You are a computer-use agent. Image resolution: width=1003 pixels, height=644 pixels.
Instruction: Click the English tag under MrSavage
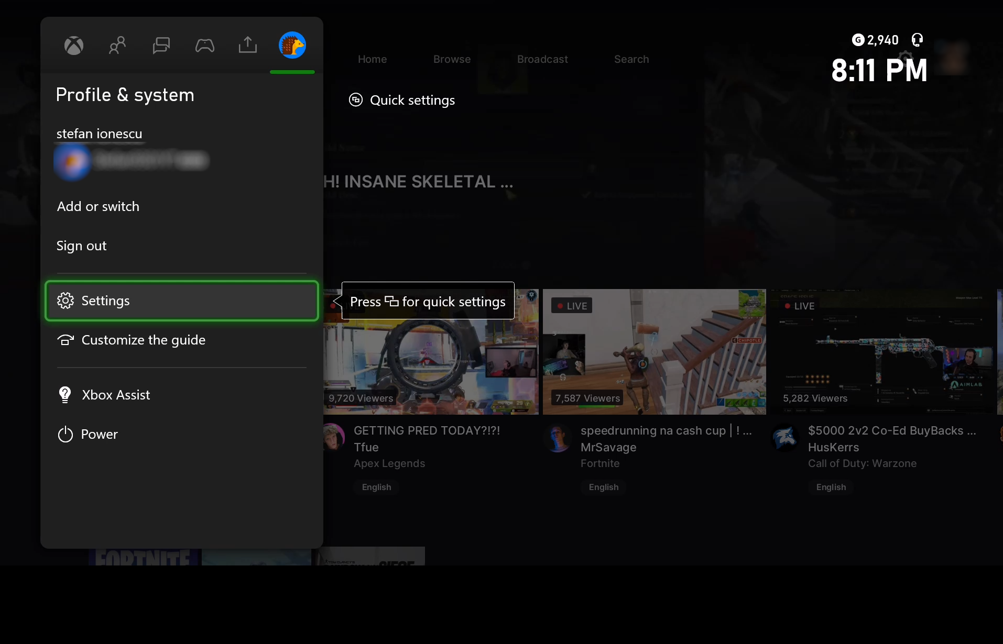[604, 487]
